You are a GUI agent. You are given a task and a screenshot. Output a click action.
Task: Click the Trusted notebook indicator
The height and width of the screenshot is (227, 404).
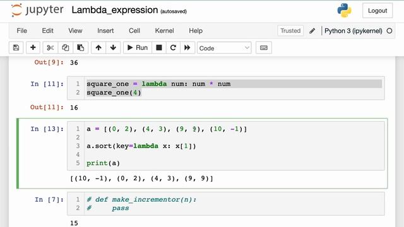pyautogui.click(x=290, y=31)
